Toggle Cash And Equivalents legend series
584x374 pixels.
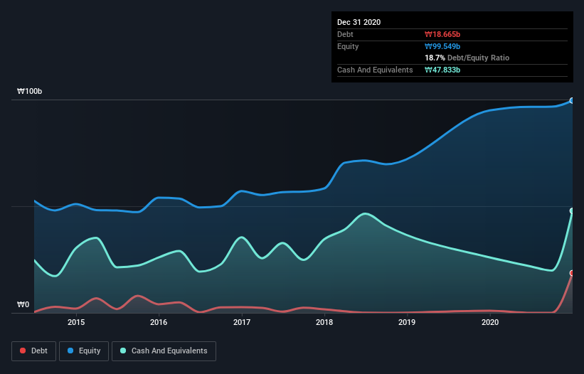click(x=164, y=351)
